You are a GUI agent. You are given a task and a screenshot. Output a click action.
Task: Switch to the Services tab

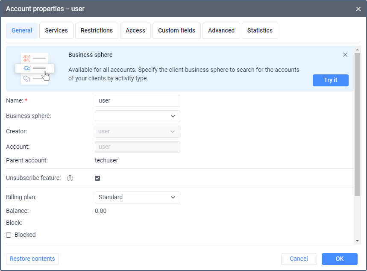pyautogui.click(x=56, y=31)
